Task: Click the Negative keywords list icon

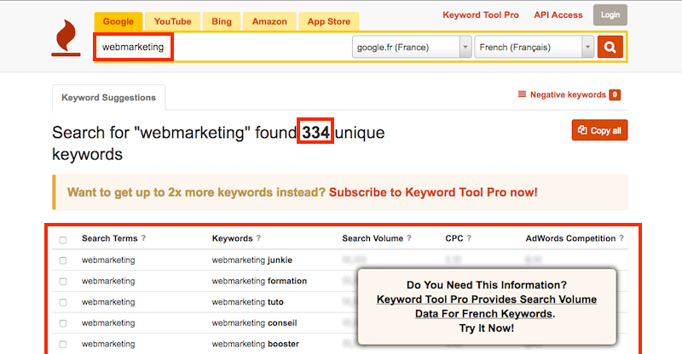Action: click(523, 95)
